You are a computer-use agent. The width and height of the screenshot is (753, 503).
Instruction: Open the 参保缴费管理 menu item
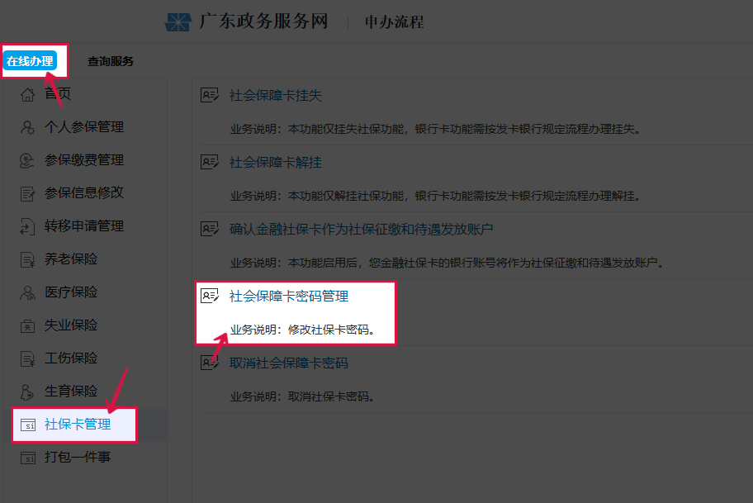point(84,160)
